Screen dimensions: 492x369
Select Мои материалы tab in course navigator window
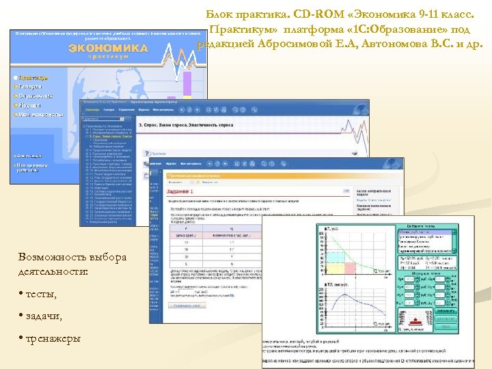pos(163,110)
